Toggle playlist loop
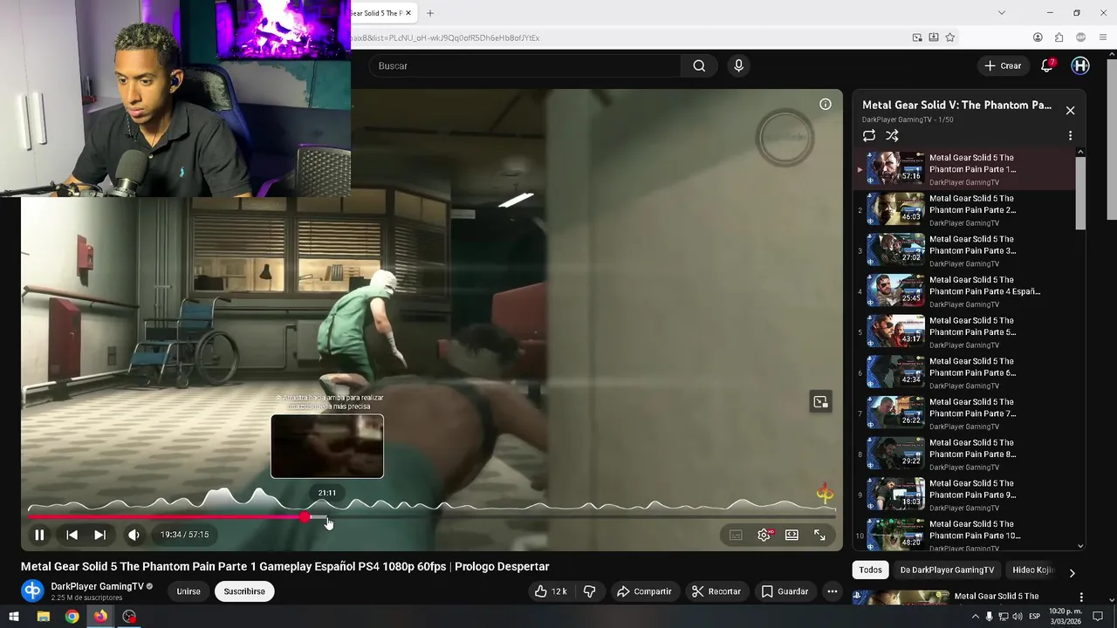Viewport: 1117px width, 628px height. pos(869,135)
